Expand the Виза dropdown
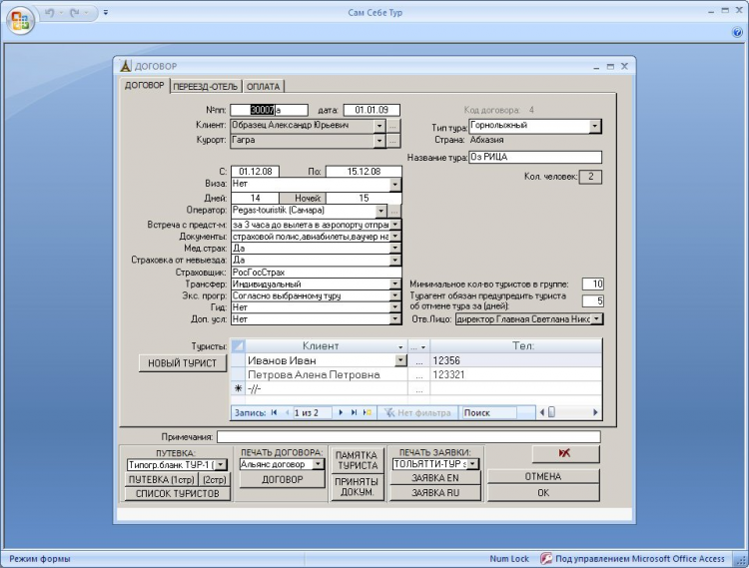 point(395,184)
